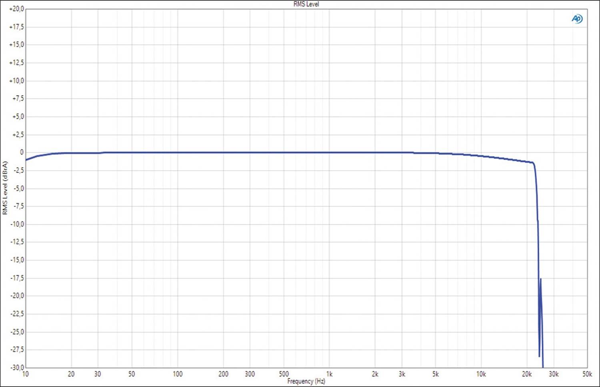
Task: Click the +17,5 level axis value
Action: pos(16,27)
